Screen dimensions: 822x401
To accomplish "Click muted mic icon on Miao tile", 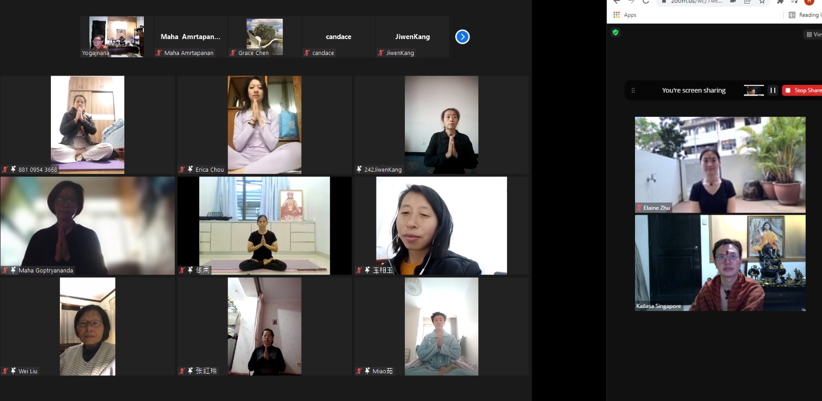I will point(359,371).
